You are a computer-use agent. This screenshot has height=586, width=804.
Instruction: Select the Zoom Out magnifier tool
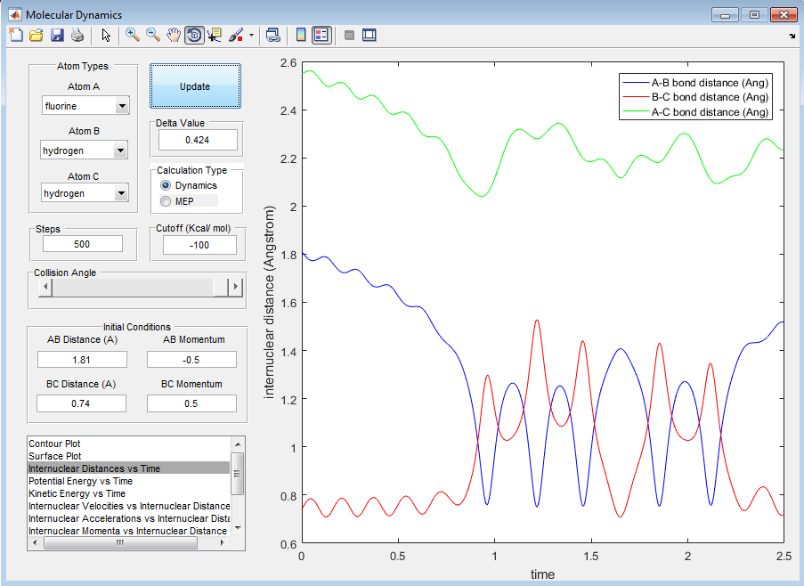point(152,35)
